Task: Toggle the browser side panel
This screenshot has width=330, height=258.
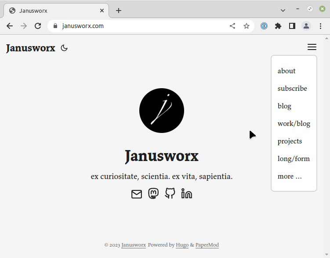Action: (x=292, y=26)
